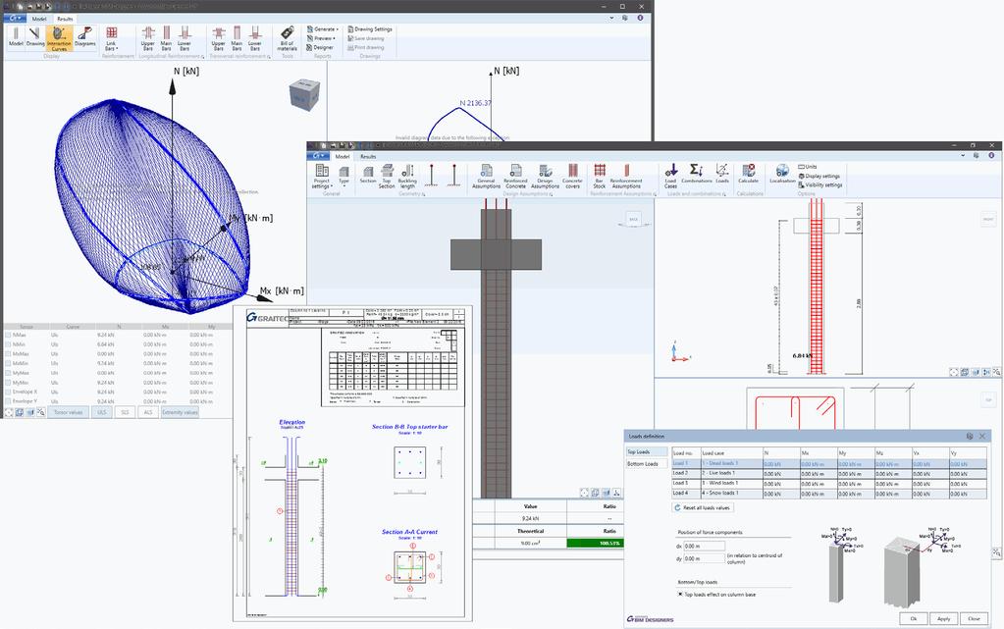This screenshot has width=1004, height=629.
Task: Switch to Results tab in back window
Action: [x=66, y=19]
